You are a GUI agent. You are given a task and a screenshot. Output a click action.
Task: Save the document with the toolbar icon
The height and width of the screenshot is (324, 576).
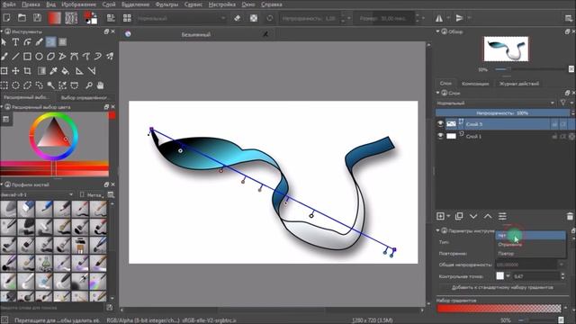pyautogui.click(x=37, y=18)
